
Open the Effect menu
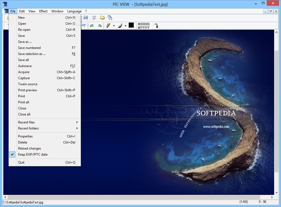pyautogui.click(x=43, y=11)
